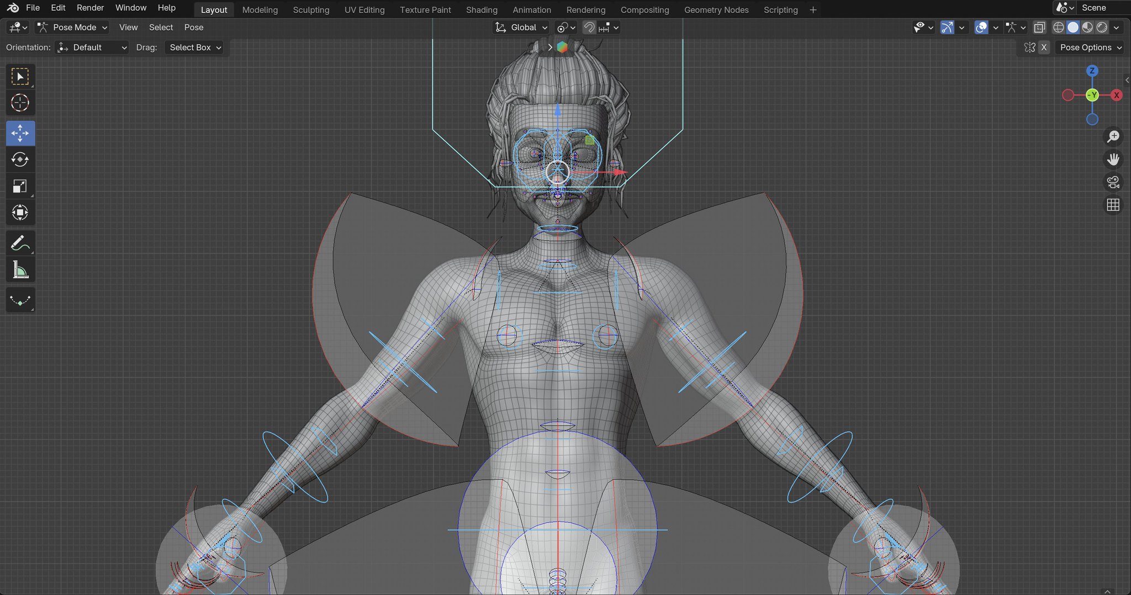Open Drag Select Box dropdown
The width and height of the screenshot is (1131, 595).
(x=194, y=47)
